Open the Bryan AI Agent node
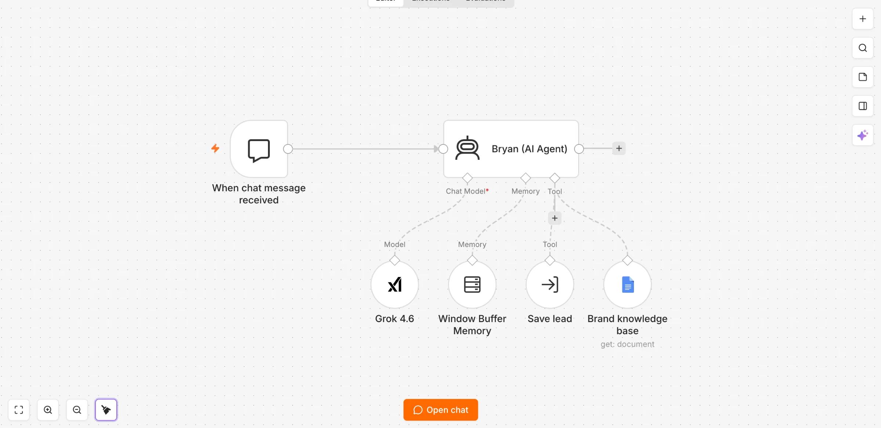This screenshot has height=428, width=881. (511, 149)
